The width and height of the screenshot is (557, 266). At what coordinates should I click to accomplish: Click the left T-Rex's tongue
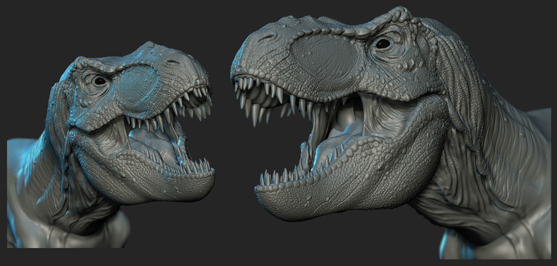coord(147,146)
